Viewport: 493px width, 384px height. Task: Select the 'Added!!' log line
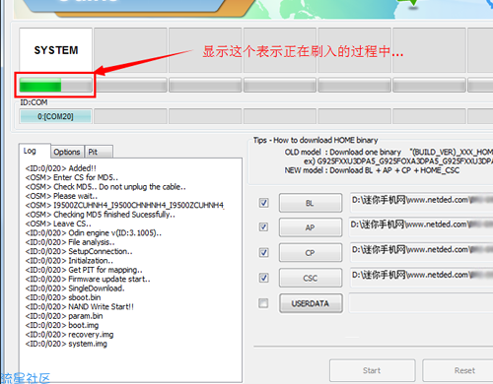pyautogui.click(x=61, y=168)
